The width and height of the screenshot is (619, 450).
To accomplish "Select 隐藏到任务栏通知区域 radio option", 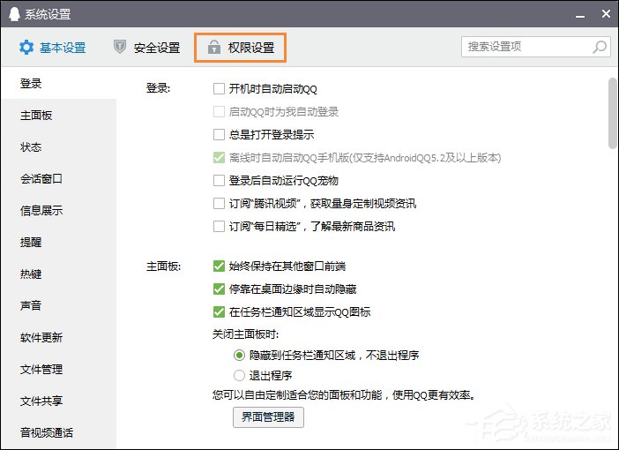I will point(239,356).
